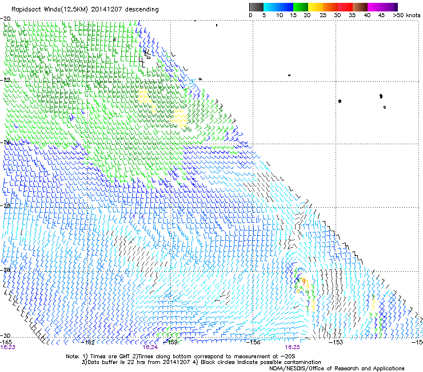
Task: Click the -28 latitude axis label
Action: pyautogui.click(x=5, y=270)
